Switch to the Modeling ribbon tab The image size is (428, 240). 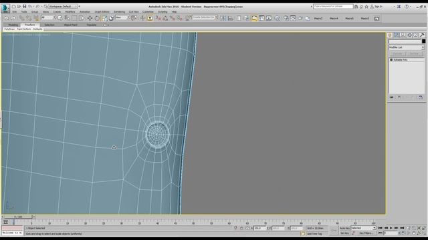coord(13,25)
